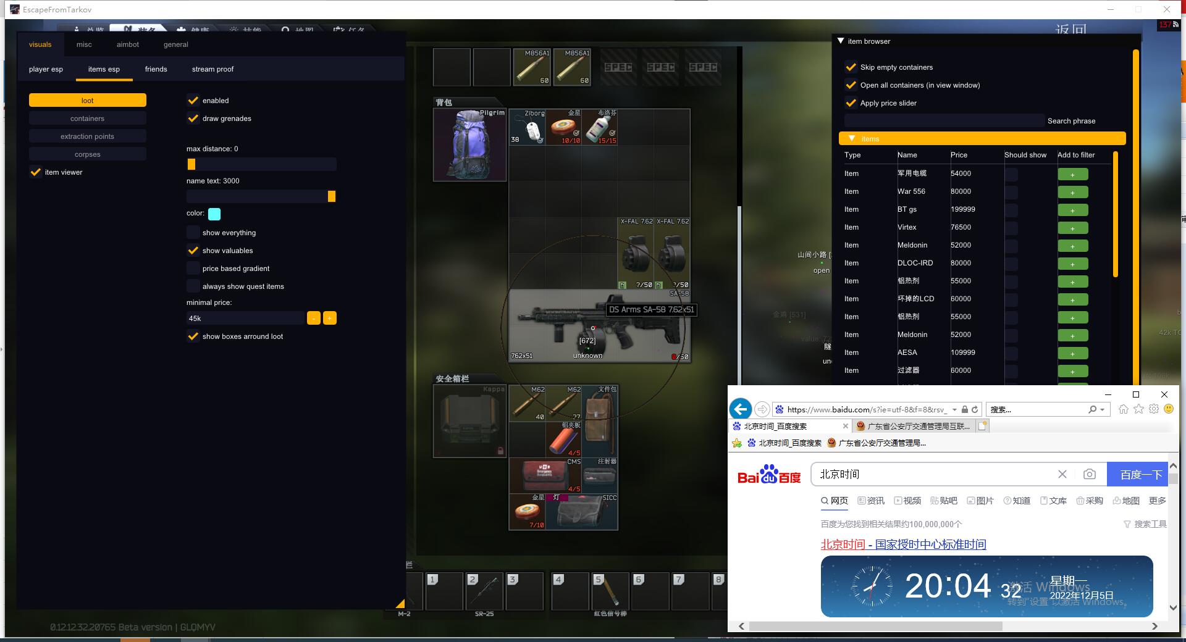Collapse the items section header

pos(852,139)
